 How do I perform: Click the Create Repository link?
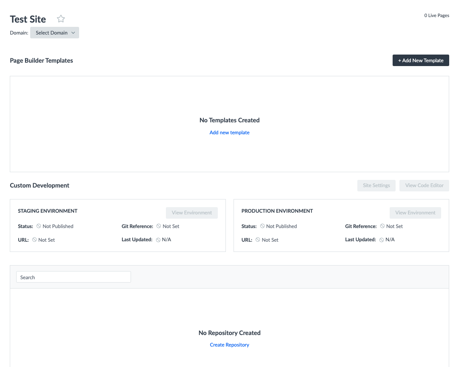tap(229, 345)
